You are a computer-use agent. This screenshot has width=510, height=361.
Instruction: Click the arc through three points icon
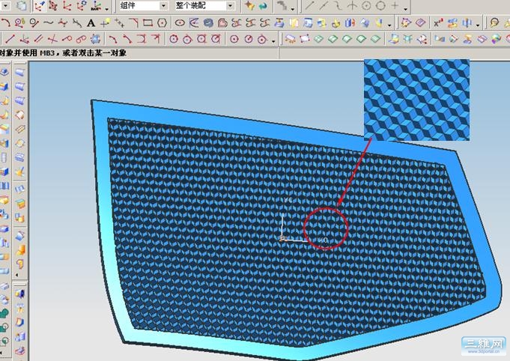click(x=113, y=39)
